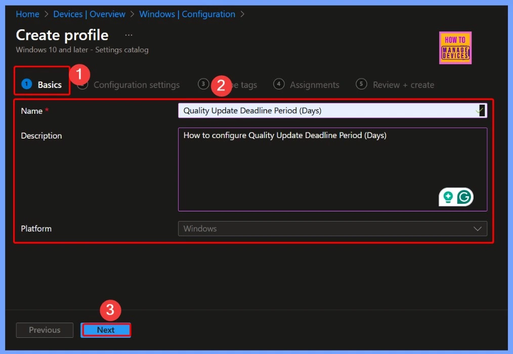Click the Grammarly lightbulb suggestion icon

pos(448,197)
